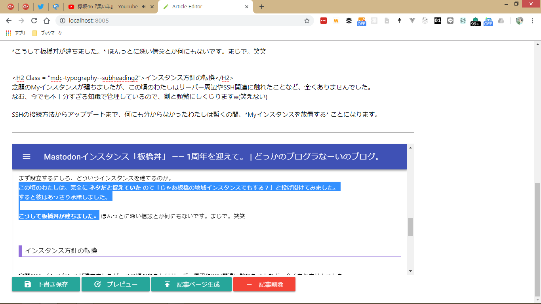
Task: Bookmark this page with the star icon
Action: (307, 21)
